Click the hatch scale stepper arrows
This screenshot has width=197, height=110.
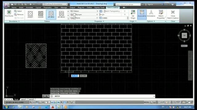128,18
